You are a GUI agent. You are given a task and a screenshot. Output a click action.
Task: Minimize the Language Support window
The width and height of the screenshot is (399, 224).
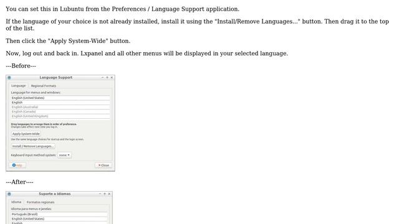coord(102,77)
